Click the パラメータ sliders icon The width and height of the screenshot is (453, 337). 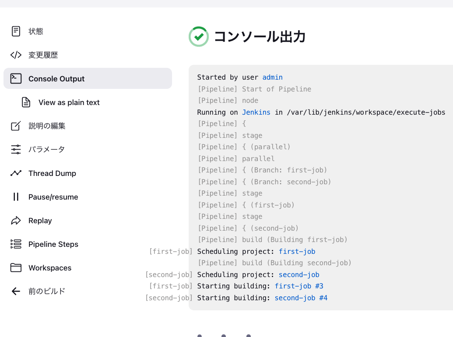coord(16,149)
